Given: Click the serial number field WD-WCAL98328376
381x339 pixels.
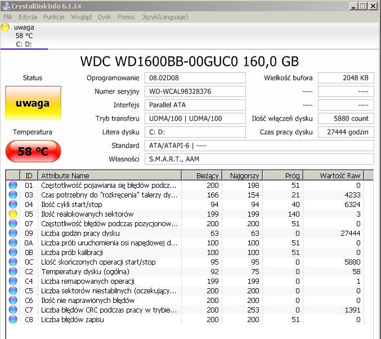Looking at the screenshot, I should 195,91.
